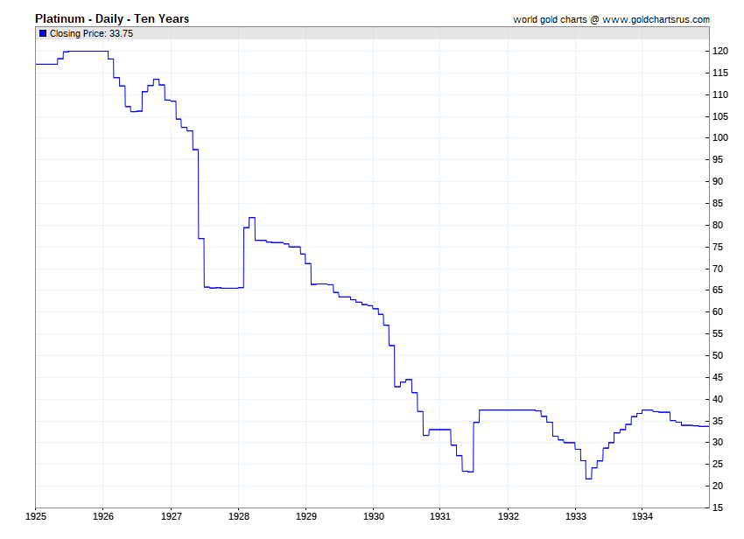Click the 60 y-axis value
Screen dimensions: 744x539
pyautogui.click(x=718, y=311)
